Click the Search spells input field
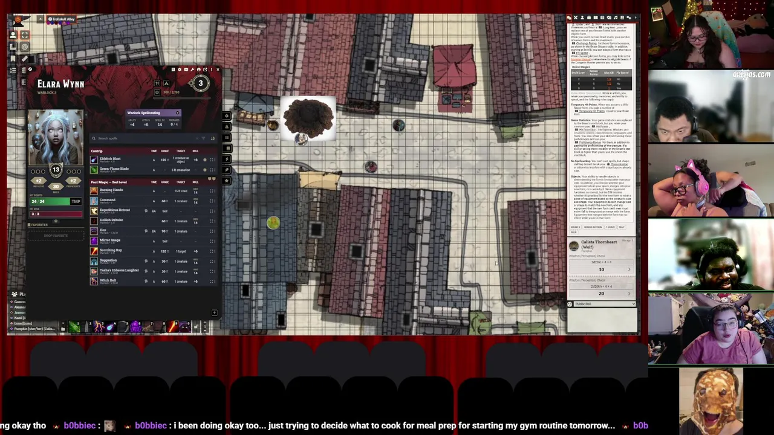 point(145,138)
